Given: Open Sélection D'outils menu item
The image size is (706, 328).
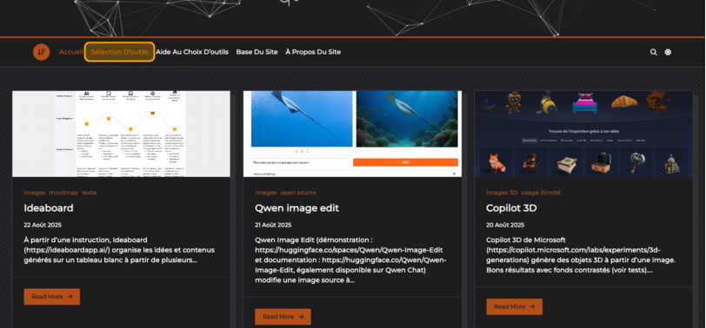Looking at the screenshot, I should (119, 52).
